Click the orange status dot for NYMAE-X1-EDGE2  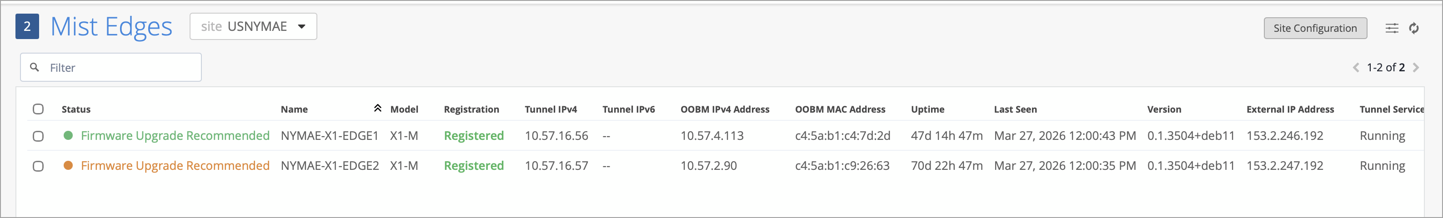(68, 165)
